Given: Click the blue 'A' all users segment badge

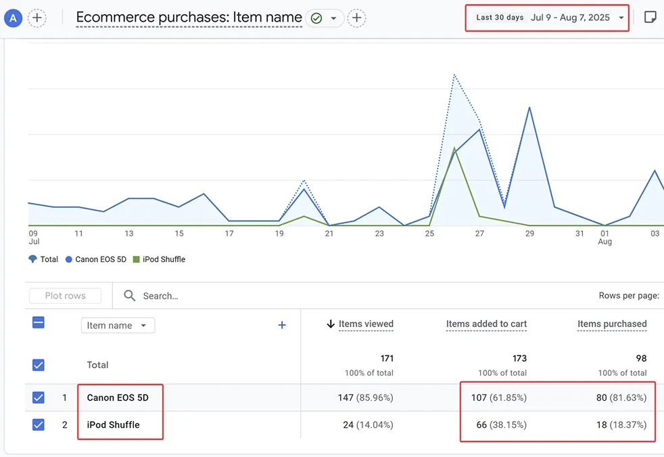Looking at the screenshot, I should point(13,18).
